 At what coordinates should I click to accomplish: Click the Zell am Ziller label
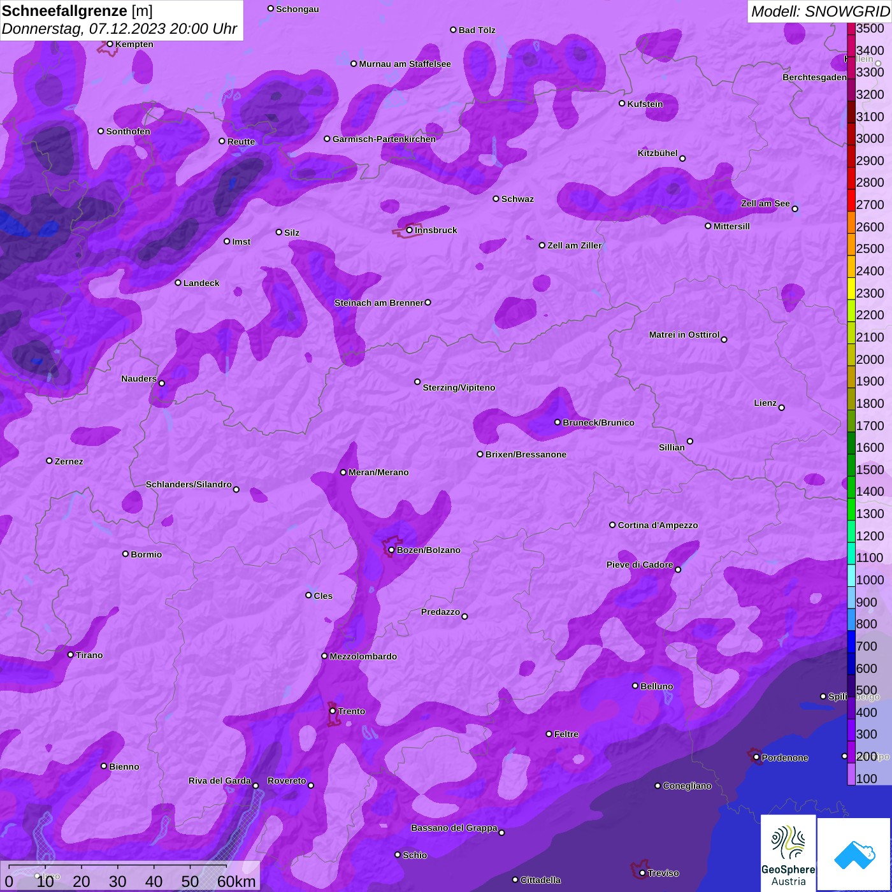tap(575, 245)
